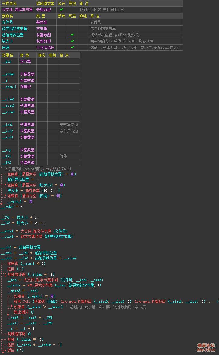Toggle the 公开 checkmark for 大文件_寻找字节集
Image resolution: width=219 pixels, height=355 pixels.
[62, 10]
